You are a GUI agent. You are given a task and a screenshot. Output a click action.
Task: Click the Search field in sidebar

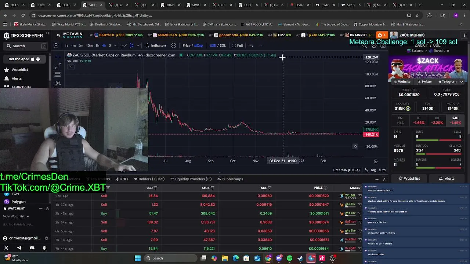click(26, 46)
